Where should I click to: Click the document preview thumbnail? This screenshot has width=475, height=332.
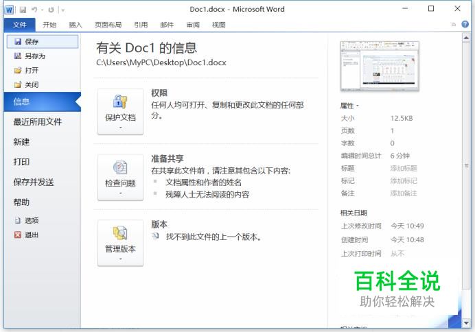click(380, 66)
